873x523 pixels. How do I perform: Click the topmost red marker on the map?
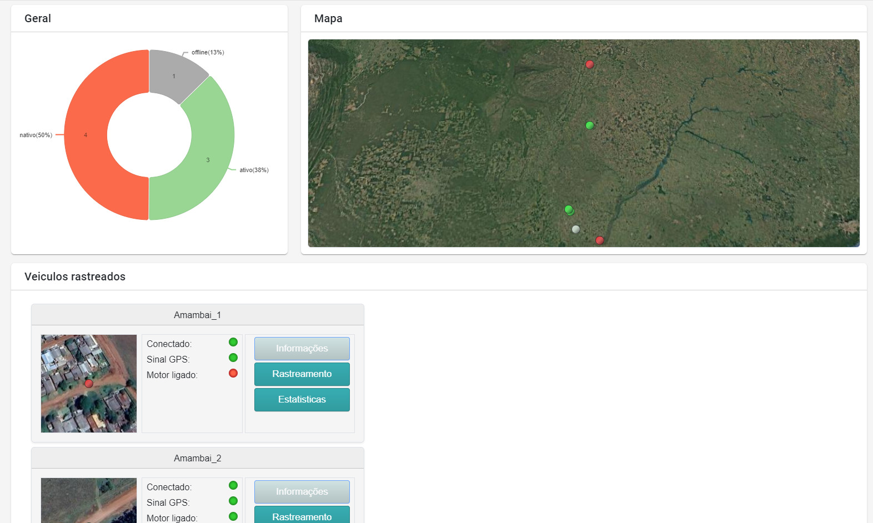tap(589, 64)
